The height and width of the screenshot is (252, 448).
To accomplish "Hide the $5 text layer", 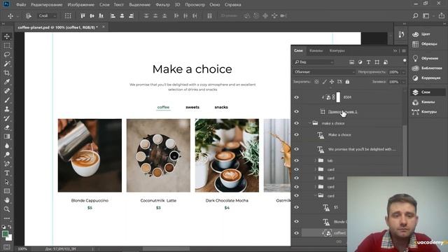I will (297, 207).
